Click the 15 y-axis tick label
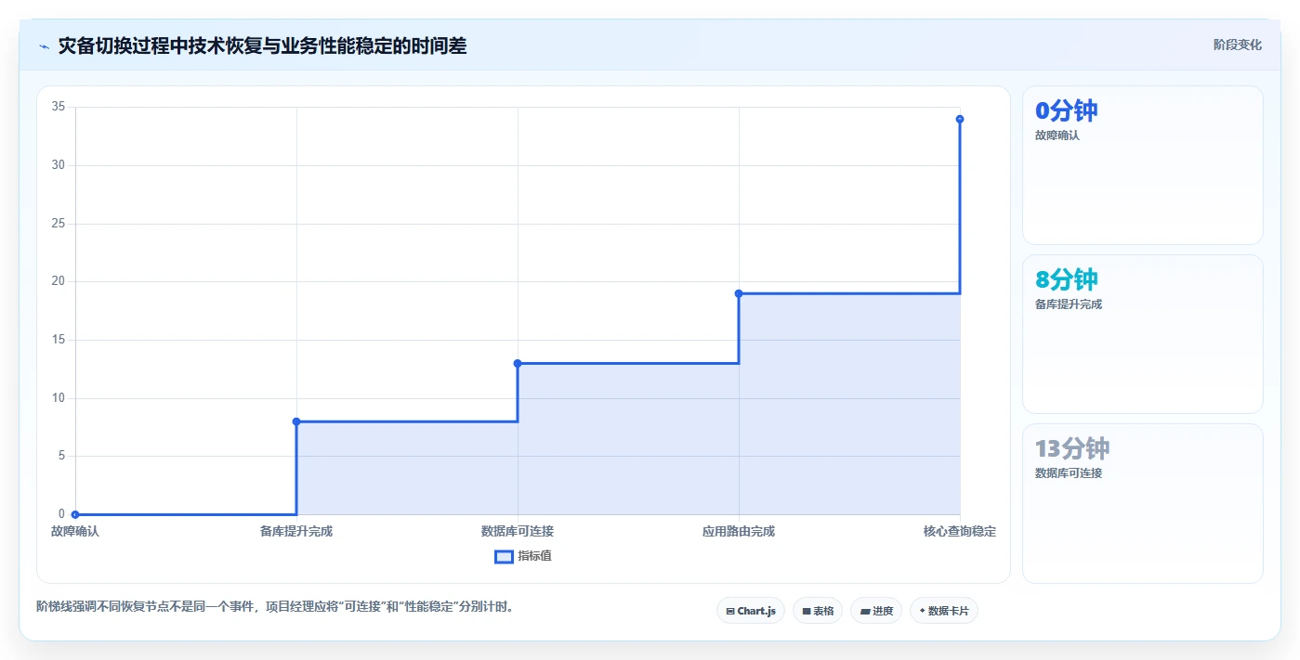1300x660 pixels. click(59, 340)
